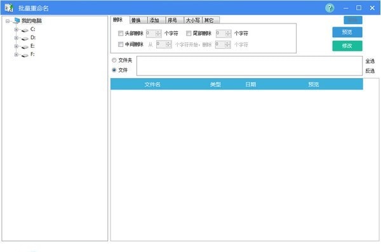Click the 我的电脑 computer icon
The width and height of the screenshot is (381, 252).
[17, 21]
